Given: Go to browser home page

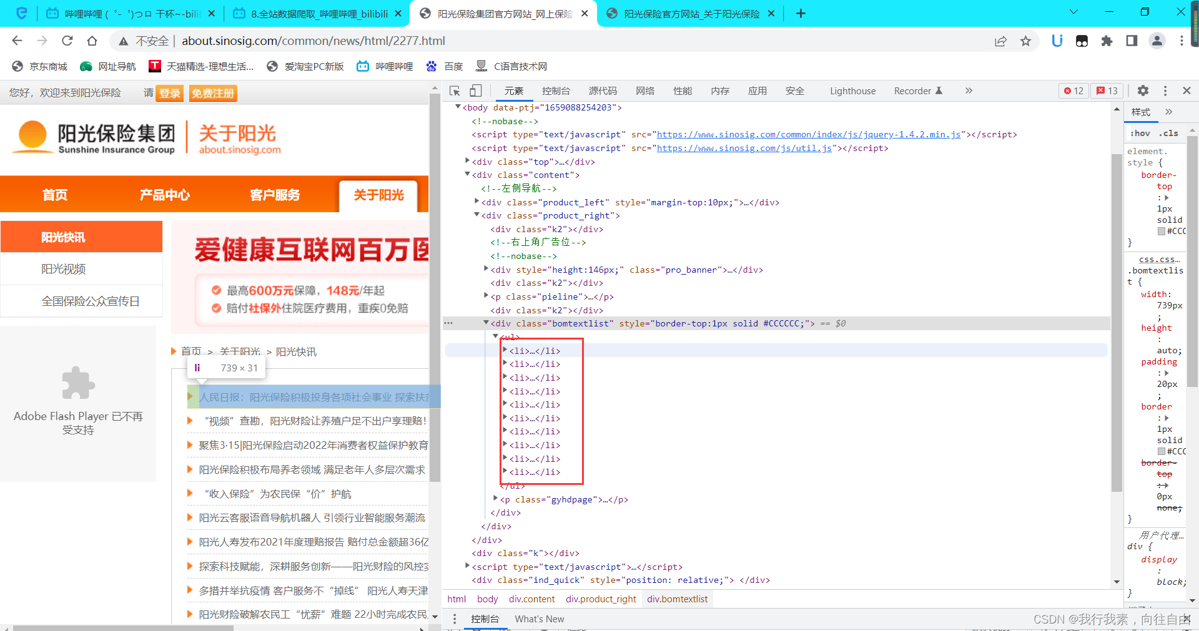Looking at the screenshot, I should [x=92, y=41].
